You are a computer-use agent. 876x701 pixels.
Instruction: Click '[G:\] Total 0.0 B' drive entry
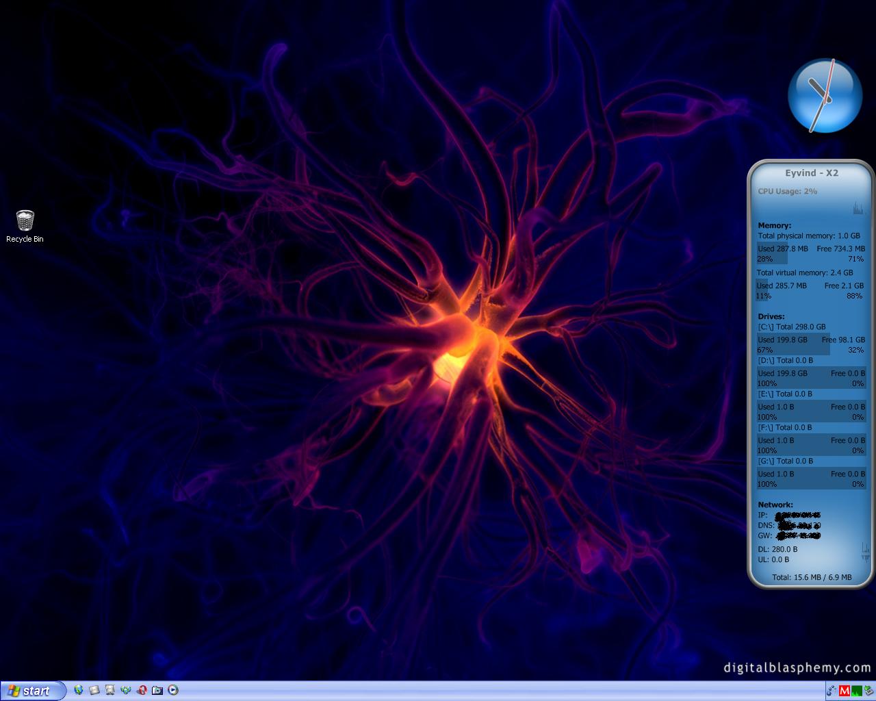click(x=786, y=461)
